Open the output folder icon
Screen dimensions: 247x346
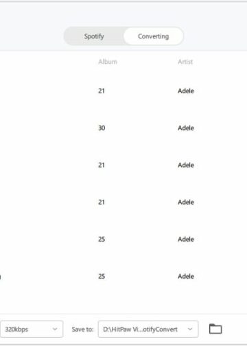pyautogui.click(x=215, y=329)
